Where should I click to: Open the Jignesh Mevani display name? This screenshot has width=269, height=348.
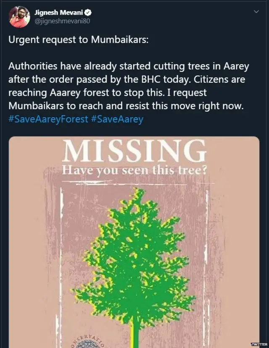[60, 13]
